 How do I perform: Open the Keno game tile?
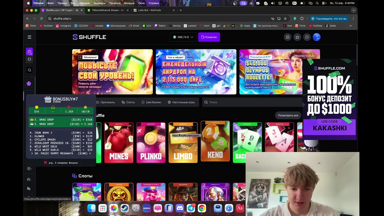215,141
